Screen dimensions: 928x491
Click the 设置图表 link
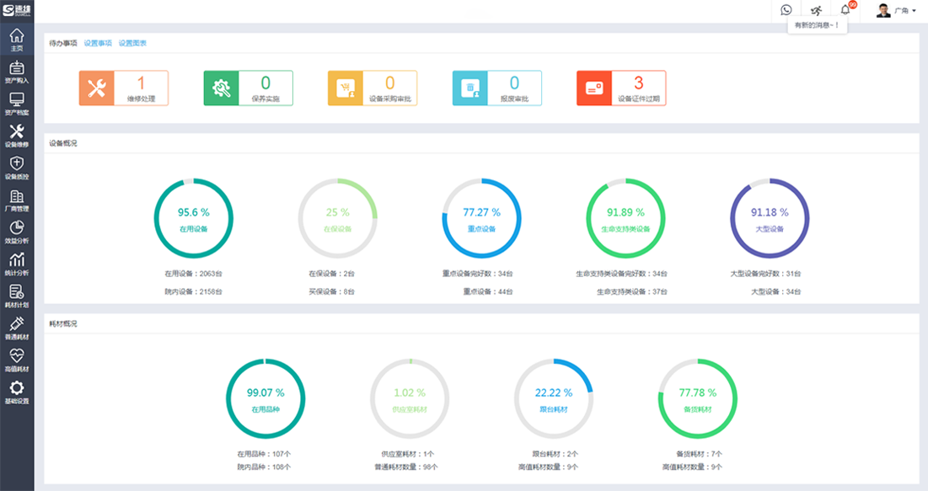(132, 43)
